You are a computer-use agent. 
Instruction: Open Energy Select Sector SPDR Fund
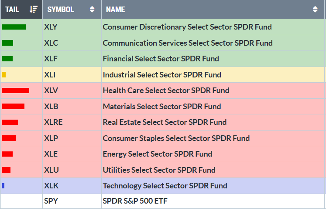[158, 154]
